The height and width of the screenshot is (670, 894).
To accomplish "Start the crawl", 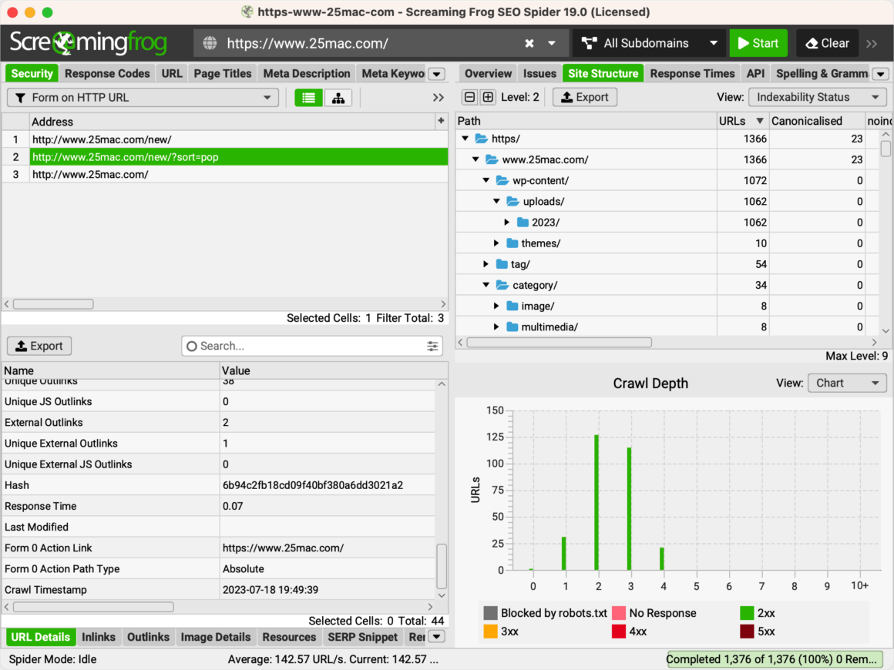I will pos(758,43).
